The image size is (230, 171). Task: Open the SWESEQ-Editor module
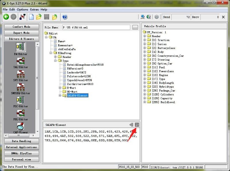20,89
